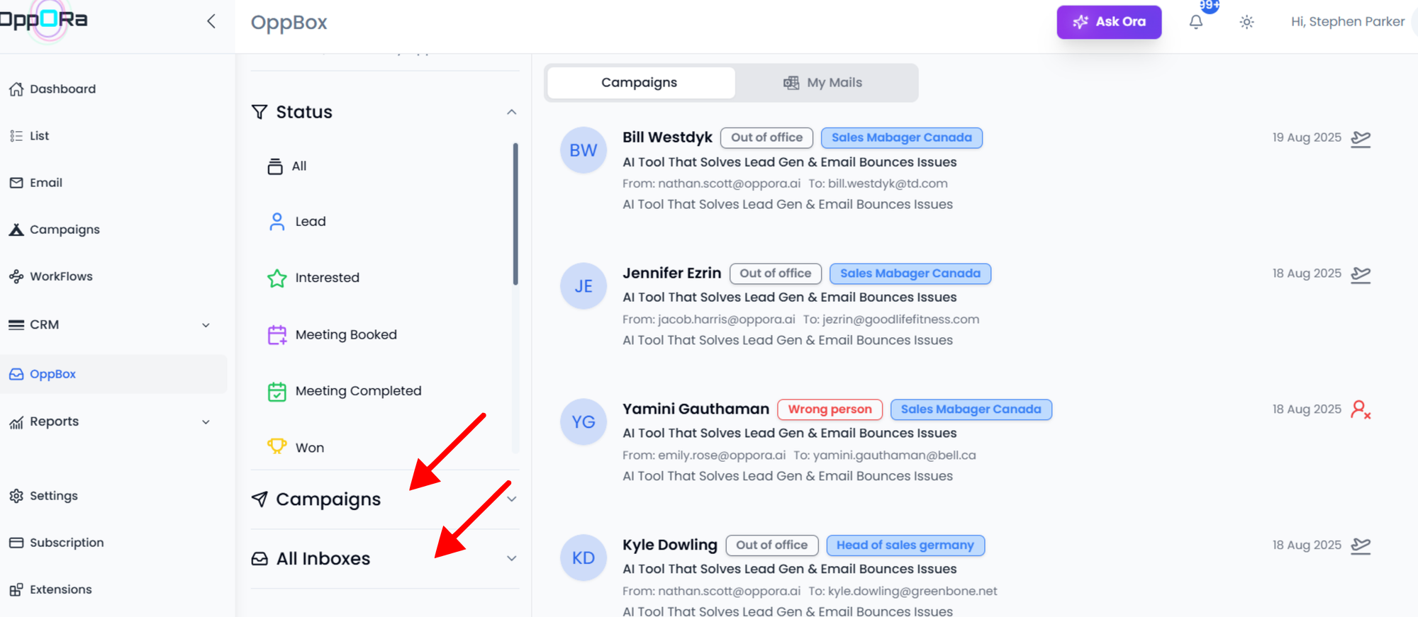
Task: Click the wrong person icon for Yamini Gauthaman
Action: tap(1361, 409)
